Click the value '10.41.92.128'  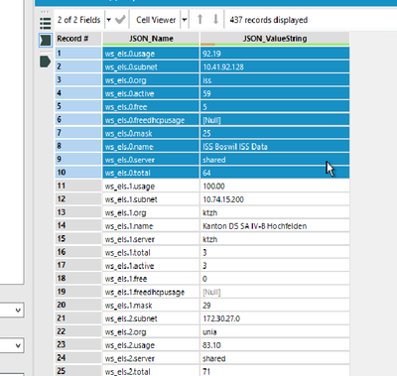(275, 66)
